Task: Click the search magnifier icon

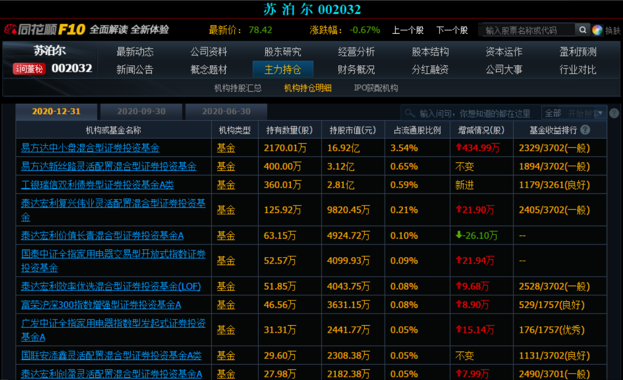Action: [582, 30]
